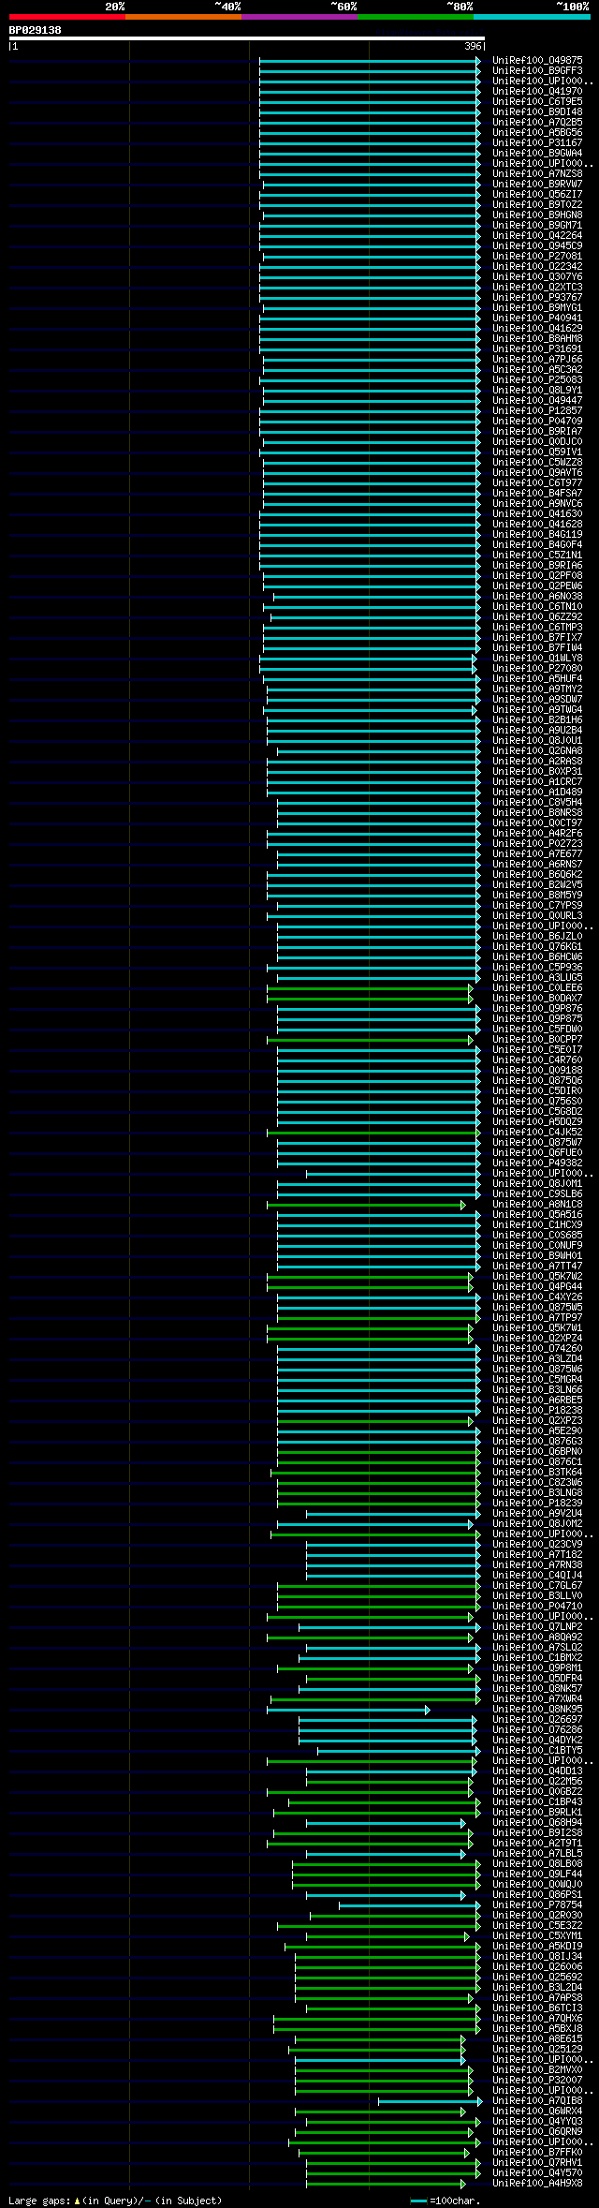Click hit label UniRef100_B9HGN8

click(x=537, y=215)
